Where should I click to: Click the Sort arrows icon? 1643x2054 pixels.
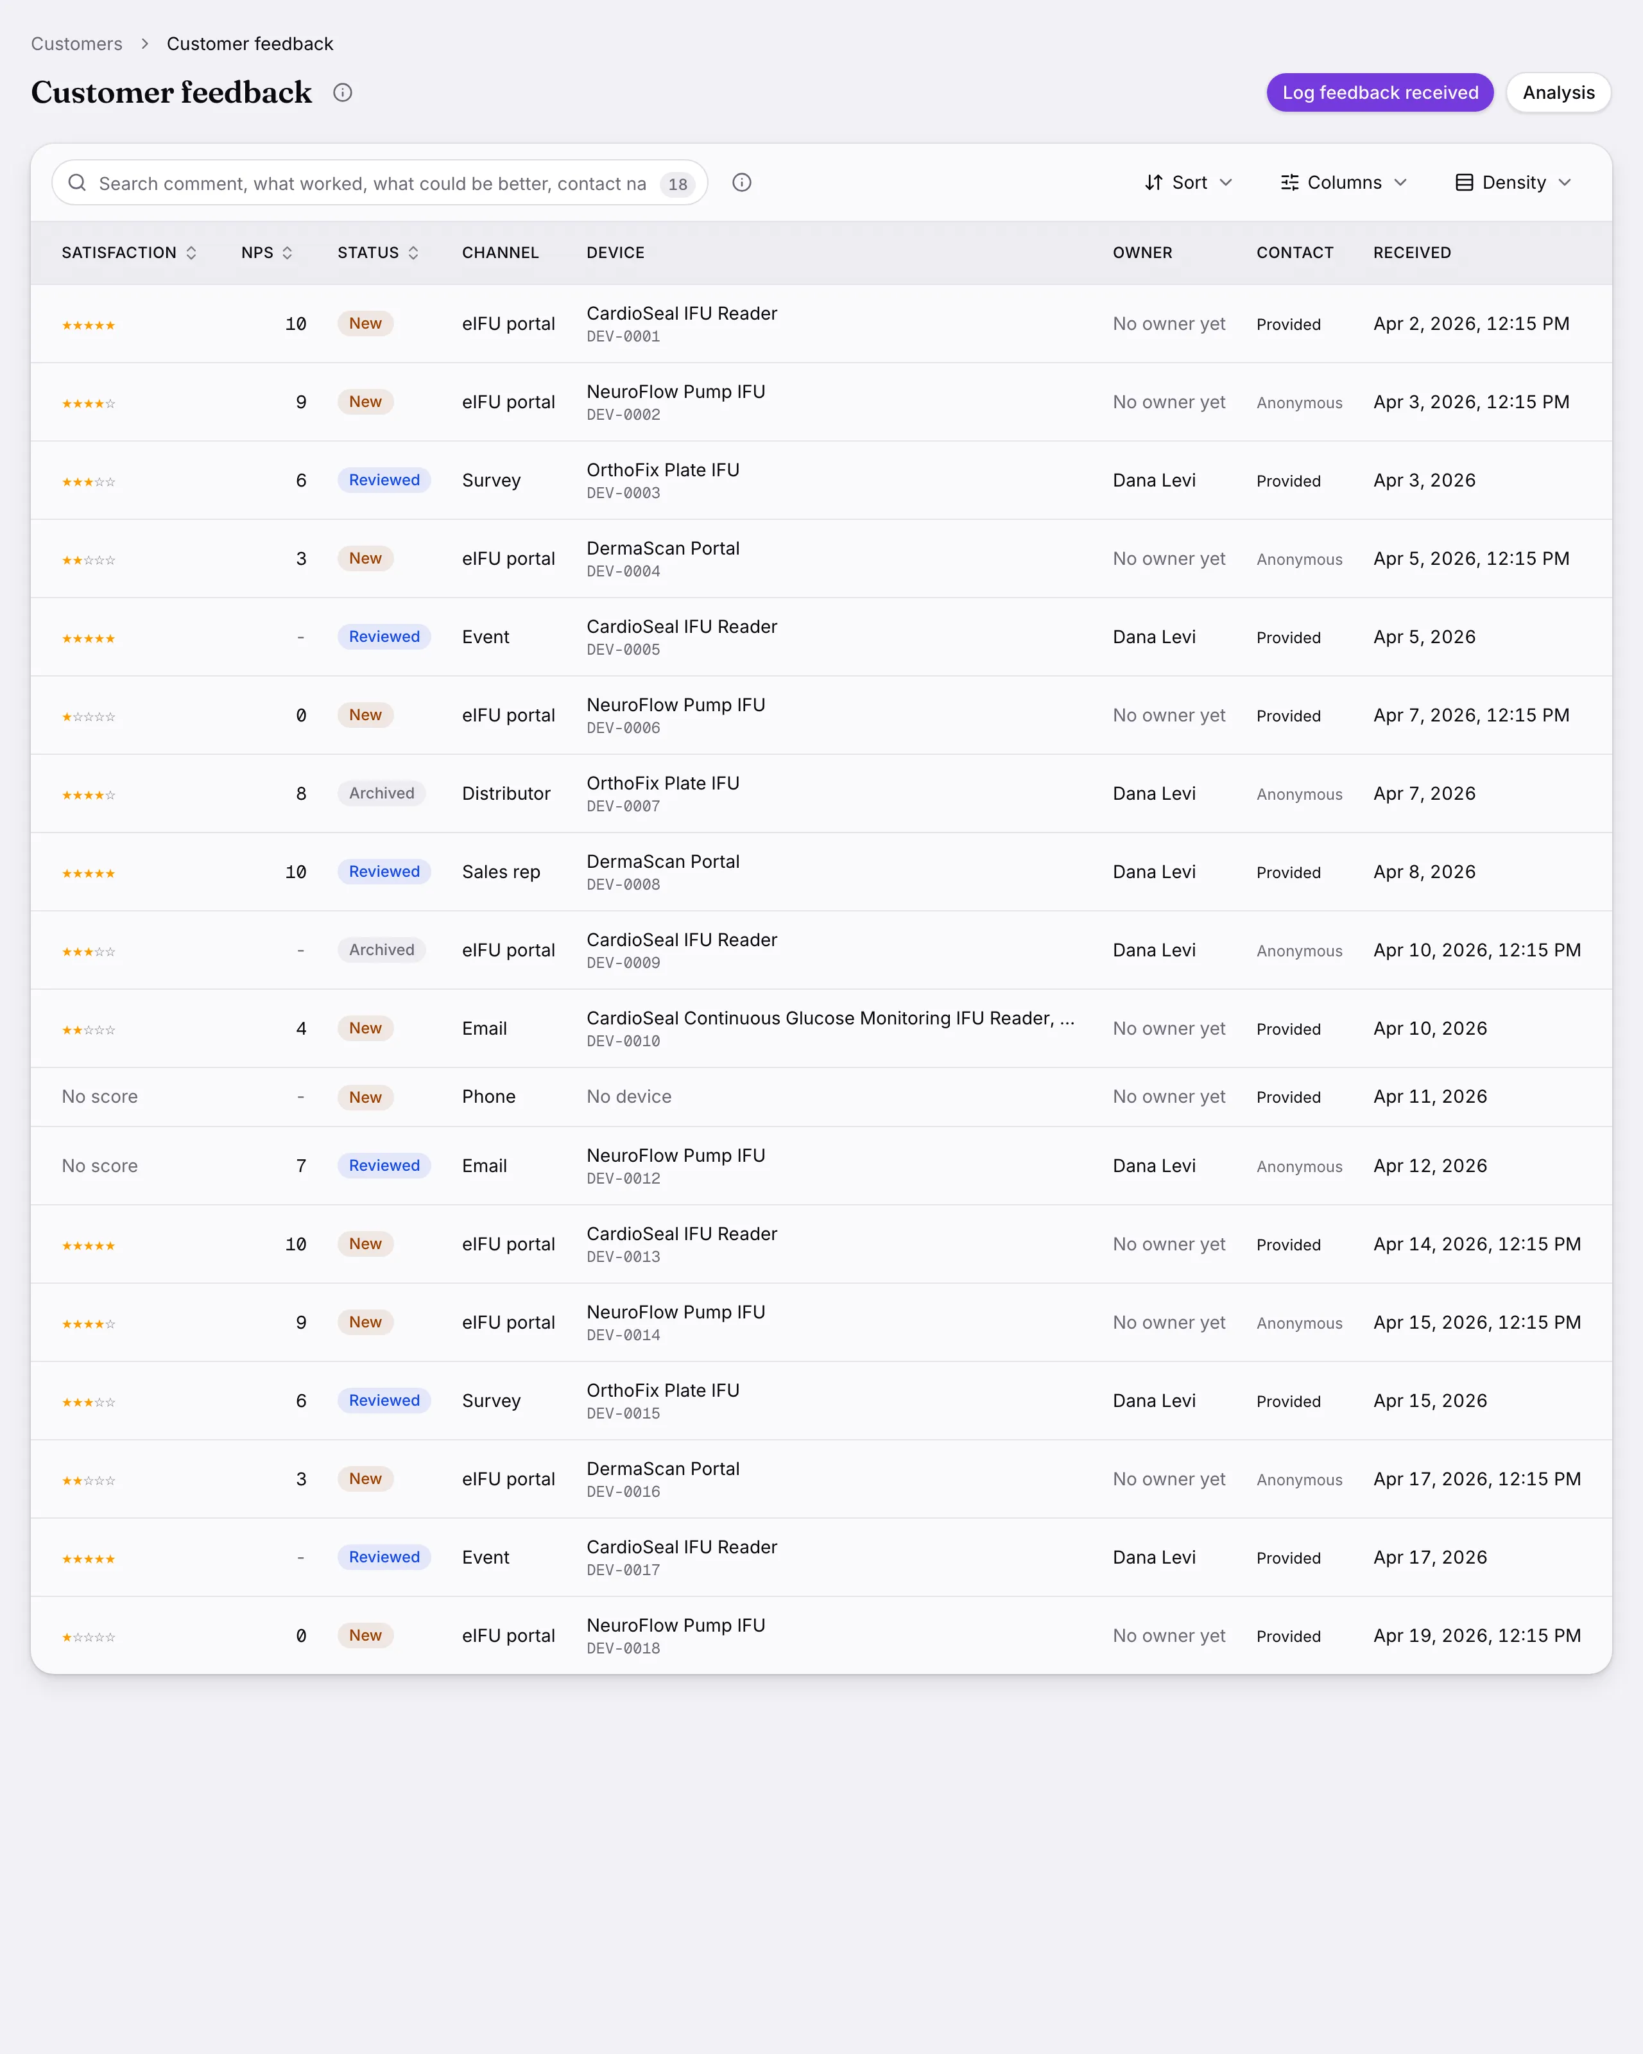coord(1153,182)
